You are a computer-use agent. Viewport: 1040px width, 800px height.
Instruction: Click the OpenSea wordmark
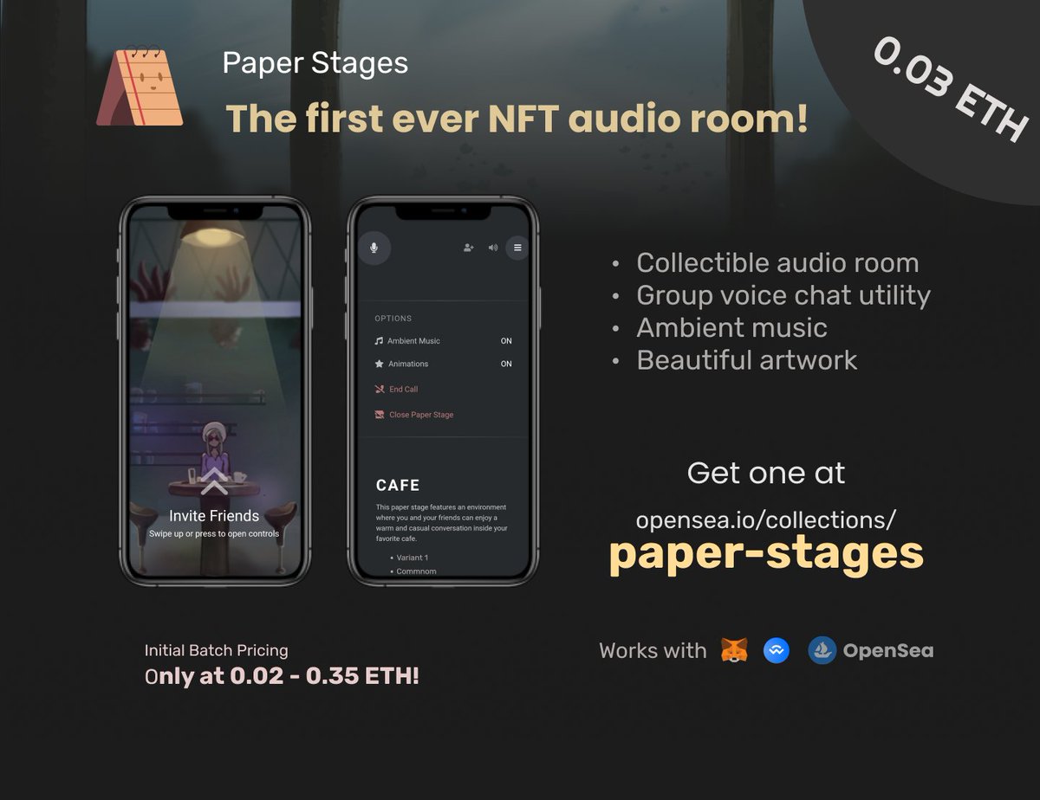click(x=888, y=651)
